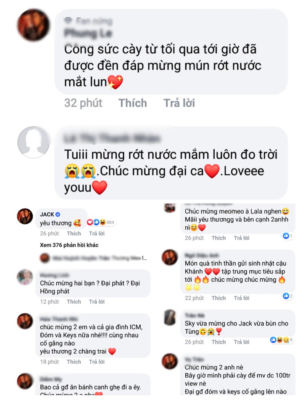Click the reaction icons on the Sky comment
This screenshot has height=403, width=305.
[281, 340]
